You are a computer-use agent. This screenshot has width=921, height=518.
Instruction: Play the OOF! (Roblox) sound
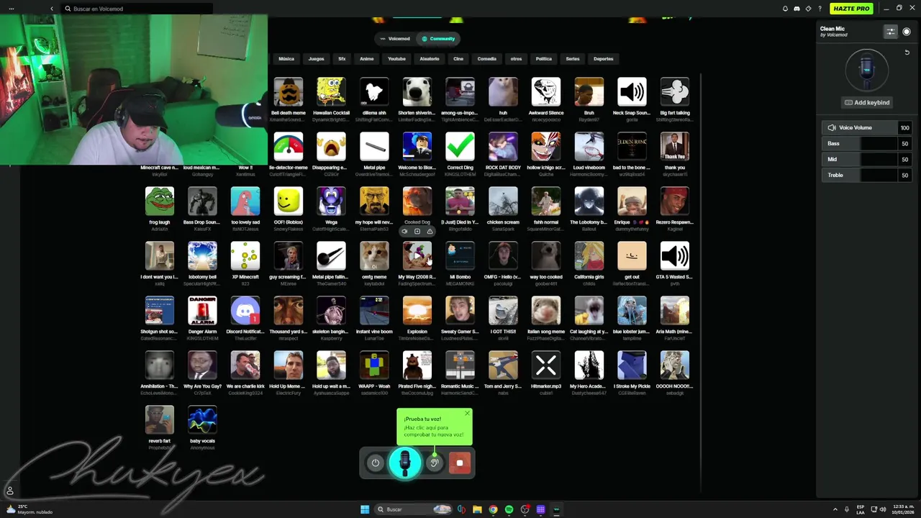(x=288, y=201)
